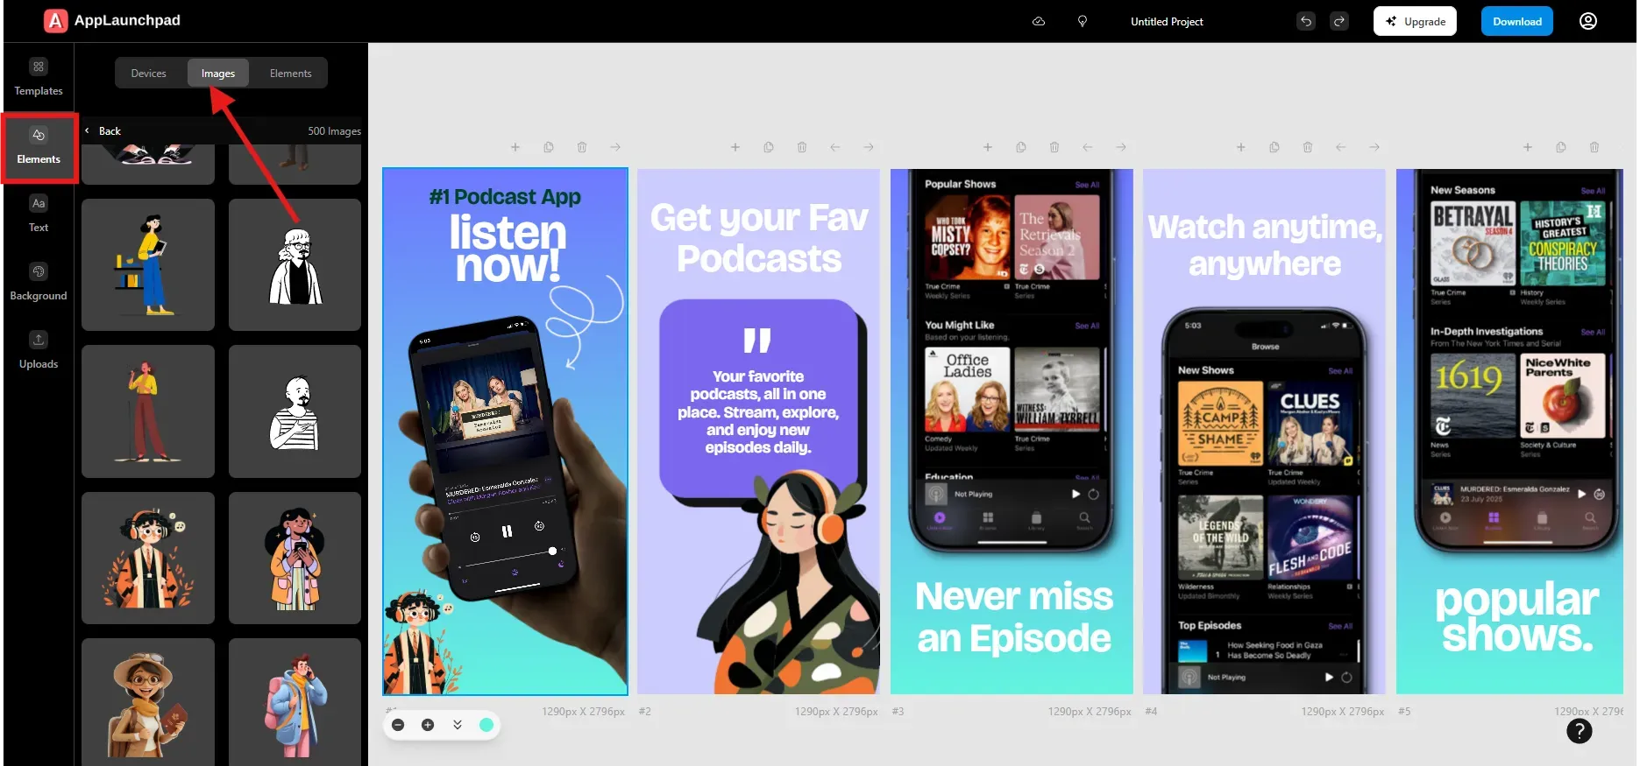Click the Upgrade button
Viewport: 1640px width, 766px height.
pyautogui.click(x=1415, y=21)
